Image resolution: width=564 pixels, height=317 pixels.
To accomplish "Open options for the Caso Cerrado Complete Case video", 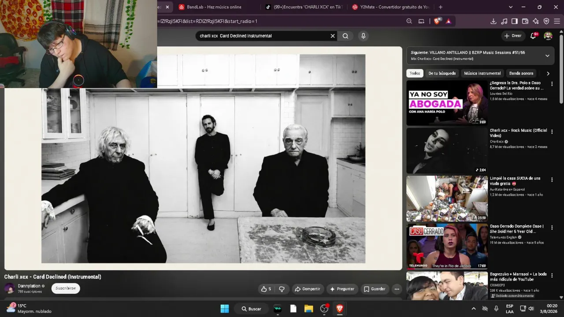I will click(x=552, y=227).
